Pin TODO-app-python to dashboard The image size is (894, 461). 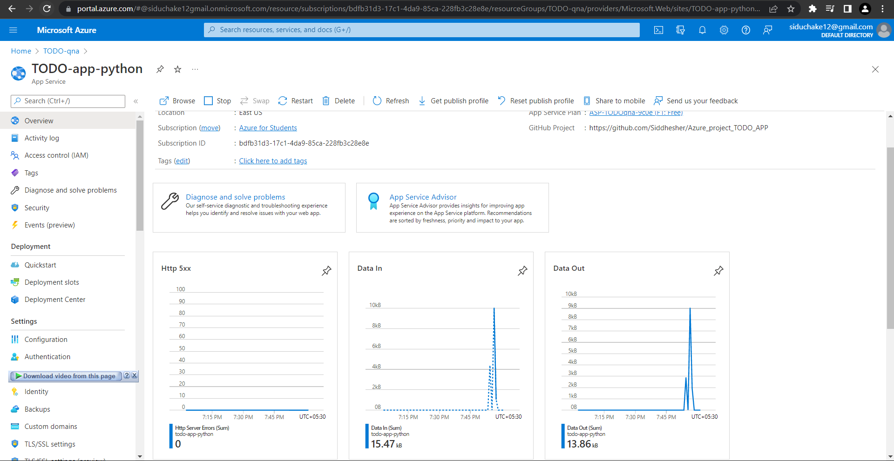pos(160,69)
